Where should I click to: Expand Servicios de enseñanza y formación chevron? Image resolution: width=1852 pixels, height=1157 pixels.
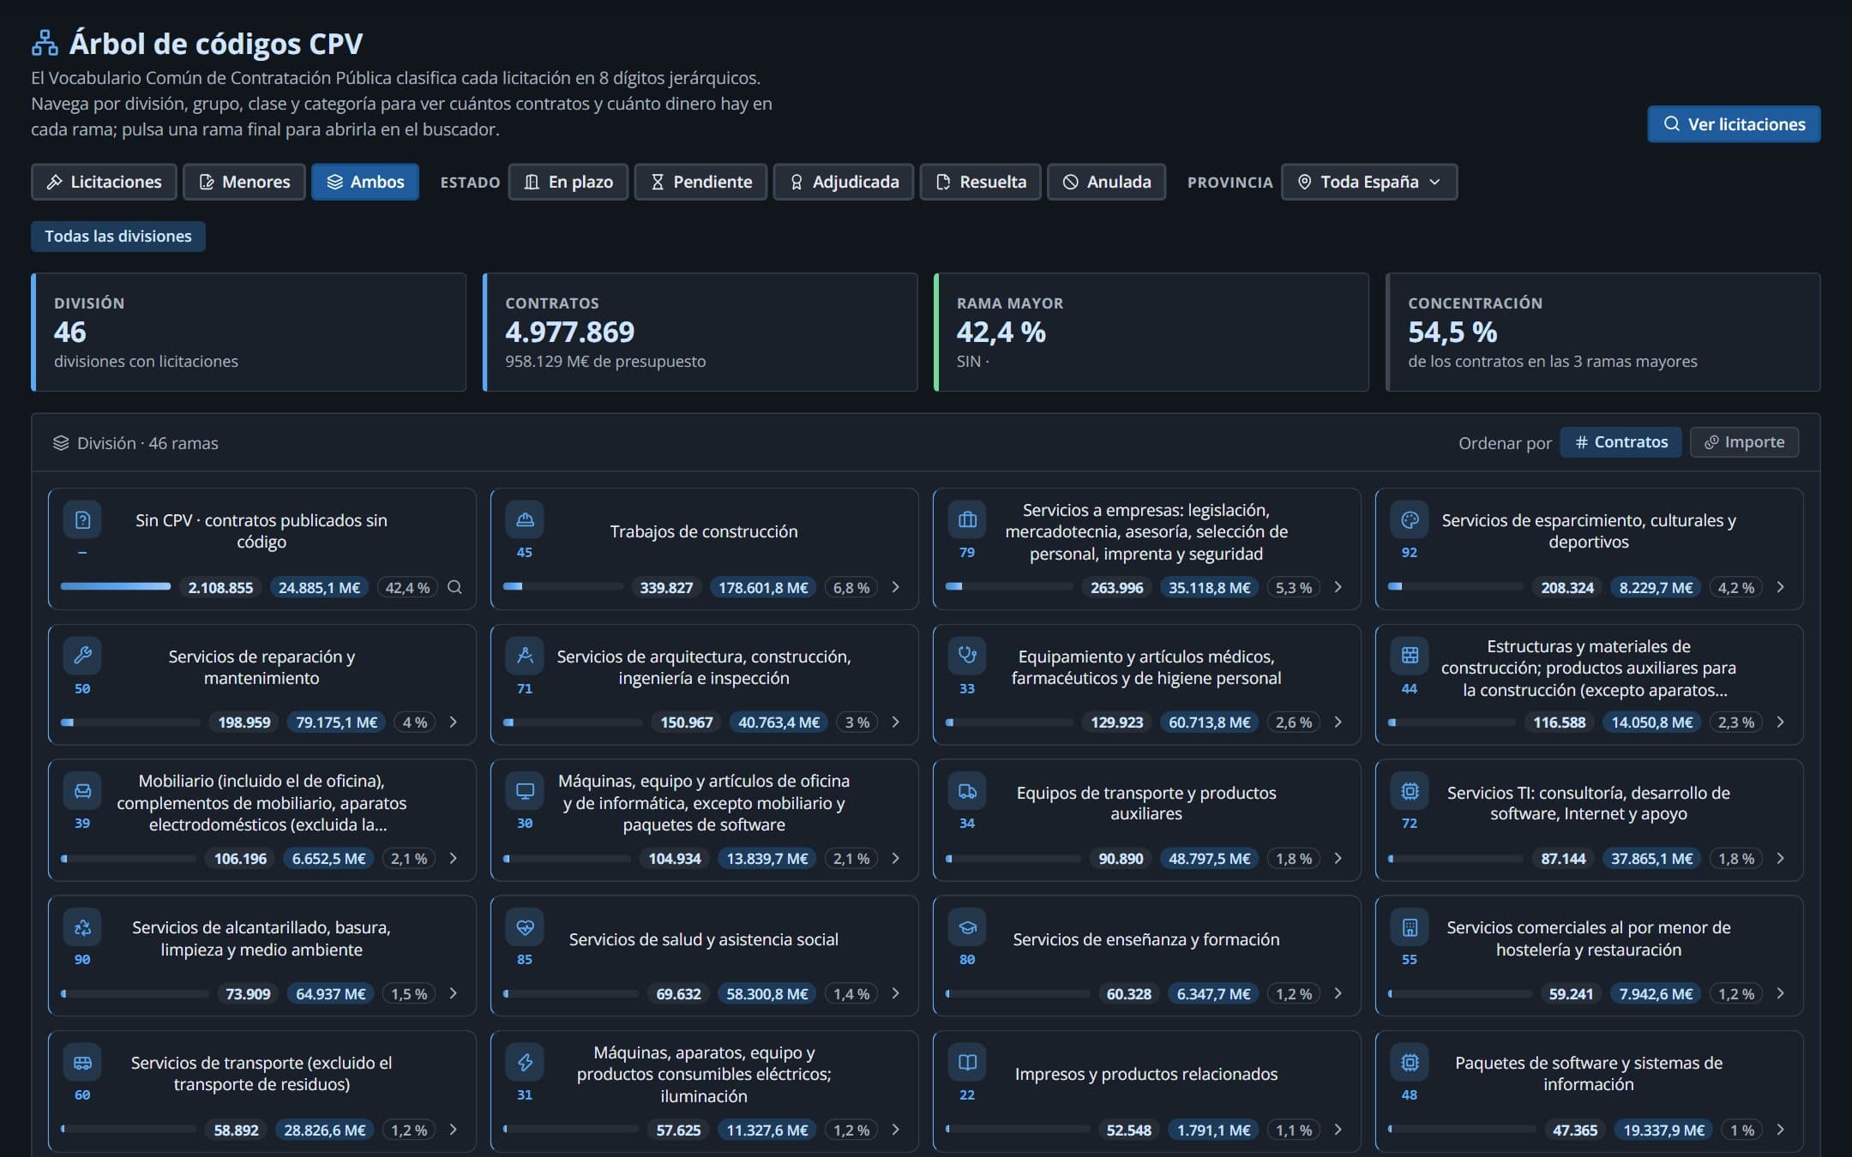1338,993
